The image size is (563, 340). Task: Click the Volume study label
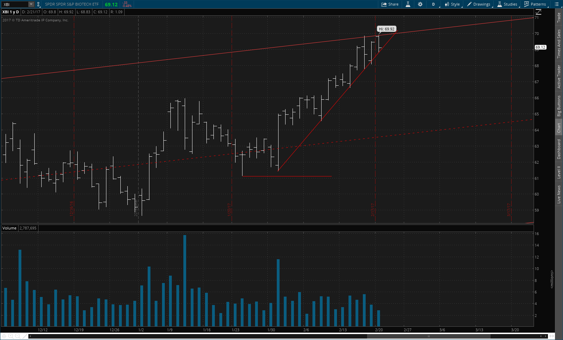click(x=9, y=228)
